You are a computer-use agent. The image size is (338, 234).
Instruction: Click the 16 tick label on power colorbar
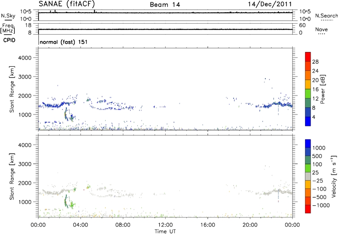pos(315,90)
